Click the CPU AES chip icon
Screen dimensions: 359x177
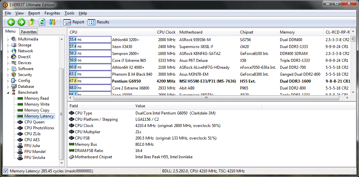coord(20,140)
